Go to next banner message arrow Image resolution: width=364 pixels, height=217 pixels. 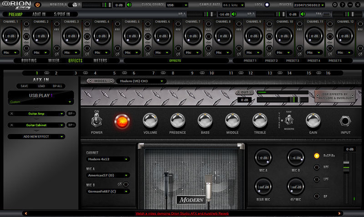tap(339, 213)
